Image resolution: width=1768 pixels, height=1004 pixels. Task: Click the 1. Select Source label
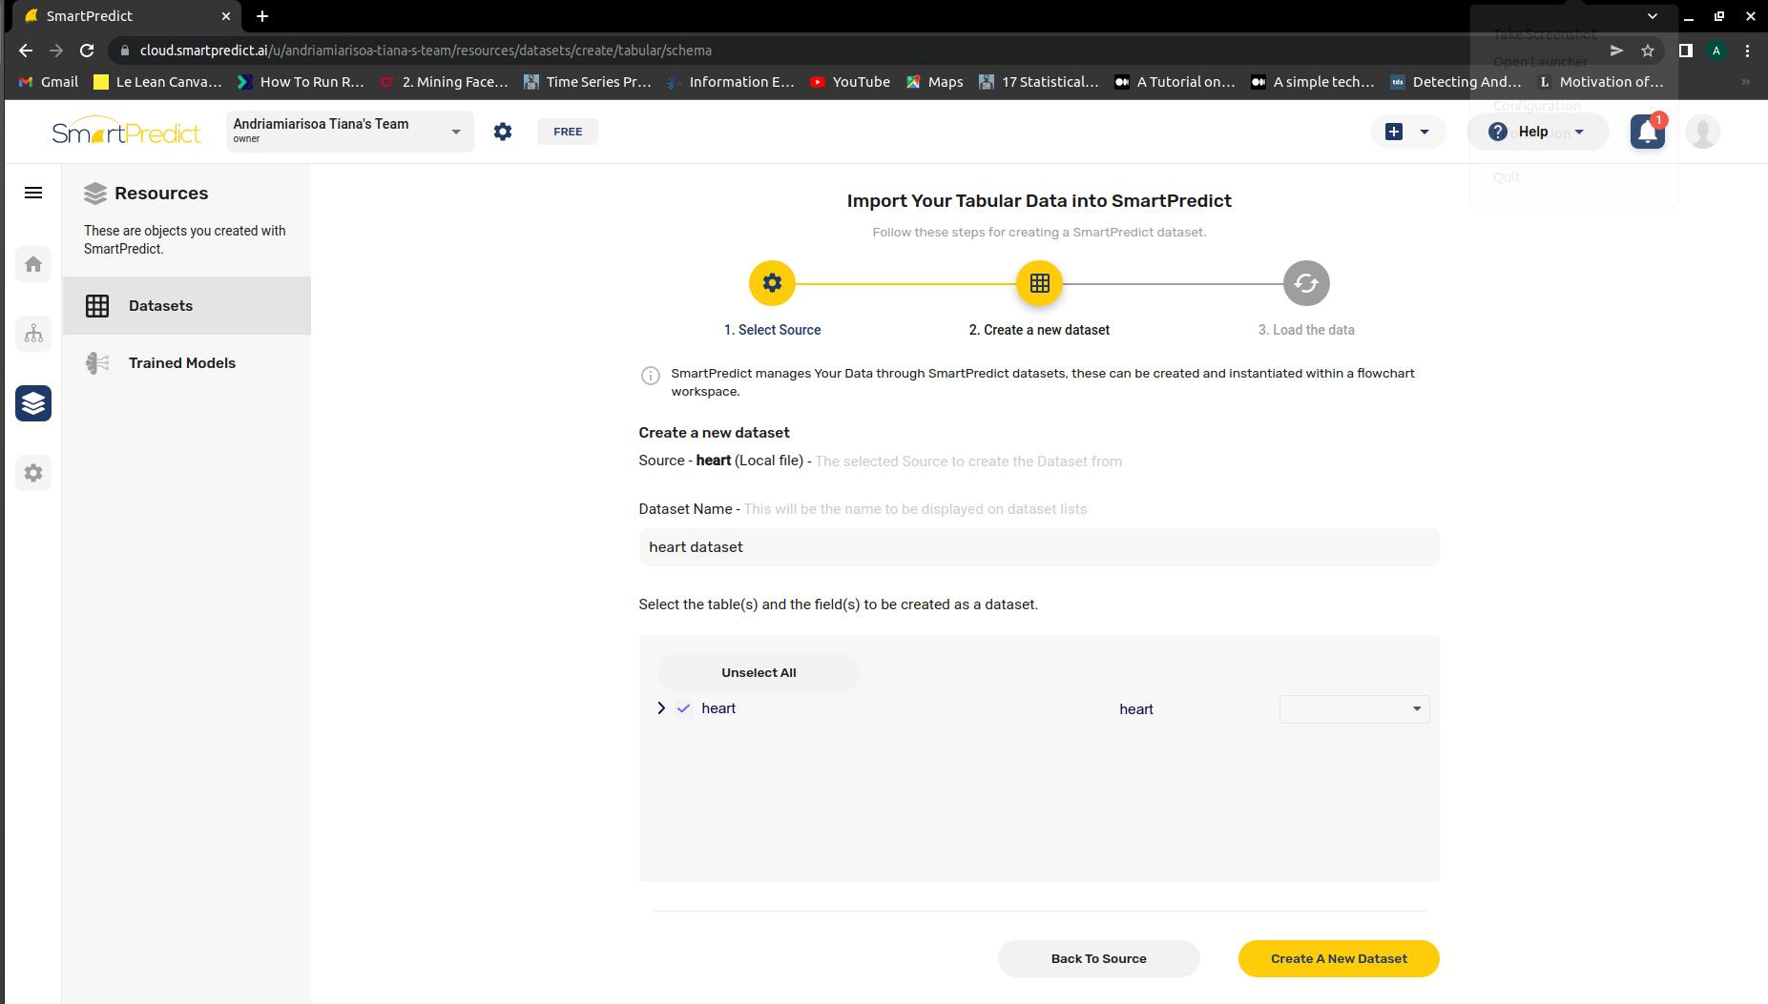772,330
